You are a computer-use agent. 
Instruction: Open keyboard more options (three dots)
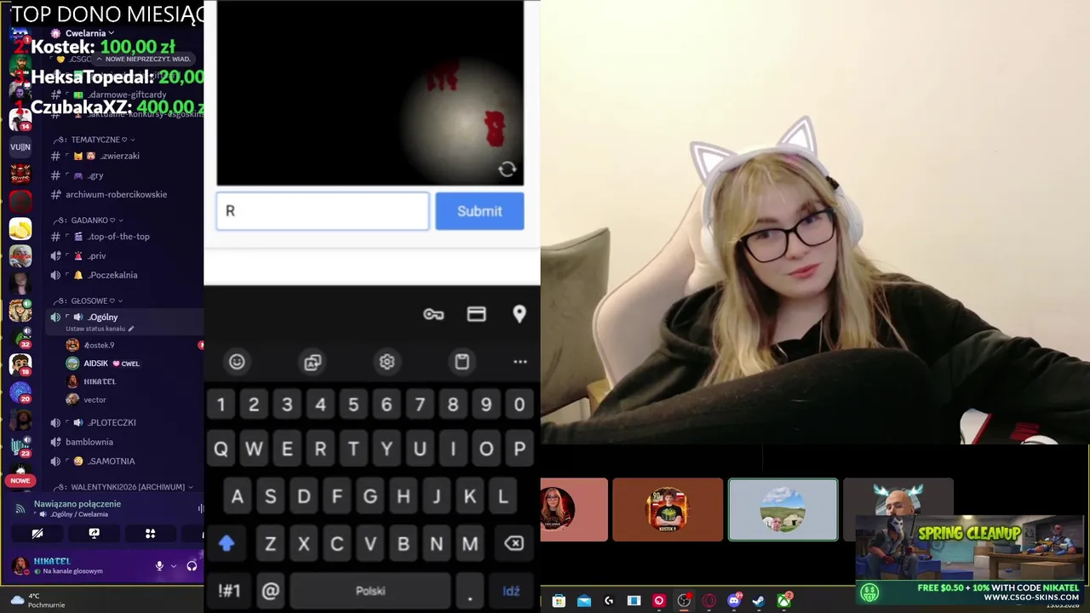(520, 362)
